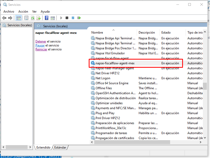
Task: Click the up arrow of the vertical scrollbar
Action: click(x=205, y=32)
